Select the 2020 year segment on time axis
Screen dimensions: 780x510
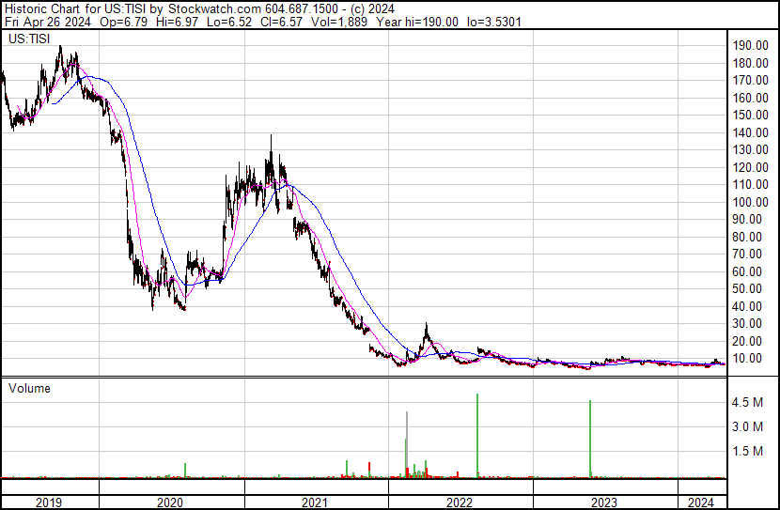point(172,502)
